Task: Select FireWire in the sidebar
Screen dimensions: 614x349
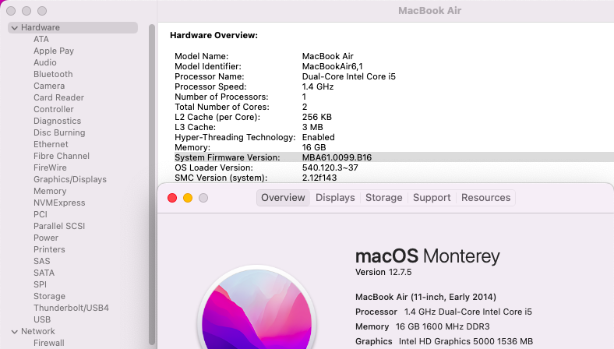Action: (x=50, y=167)
